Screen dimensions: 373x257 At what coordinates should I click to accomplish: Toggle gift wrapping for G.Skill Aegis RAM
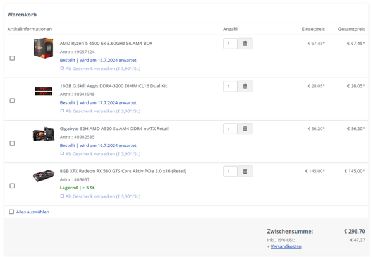coord(62,111)
